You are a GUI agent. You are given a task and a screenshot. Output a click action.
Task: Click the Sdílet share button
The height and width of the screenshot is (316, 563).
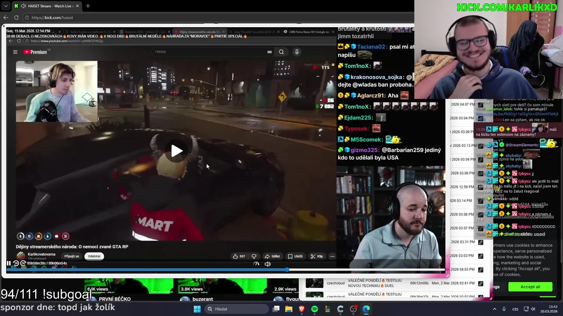click(x=272, y=256)
